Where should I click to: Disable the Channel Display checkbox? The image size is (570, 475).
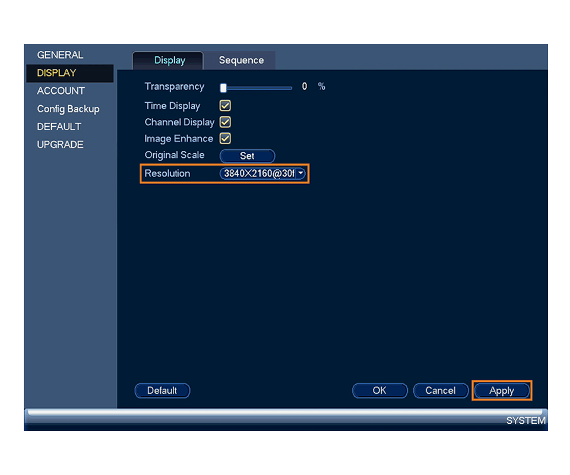pyautogui.click(x=225, y=122)
